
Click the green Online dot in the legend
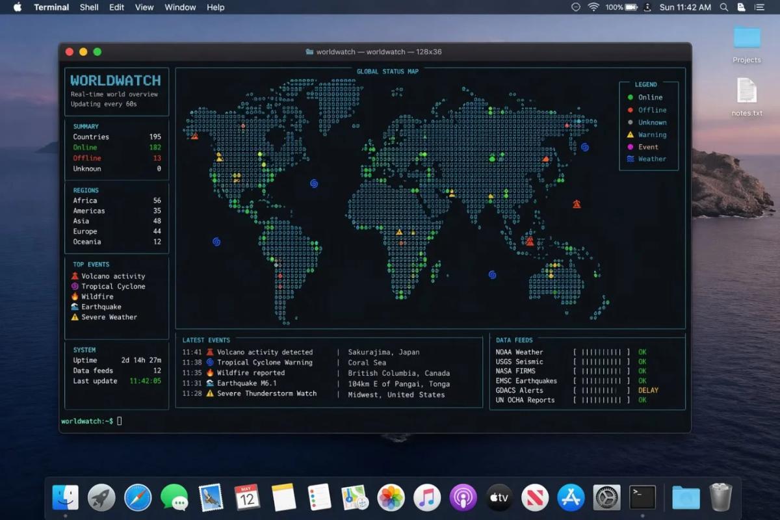[630, 97]
